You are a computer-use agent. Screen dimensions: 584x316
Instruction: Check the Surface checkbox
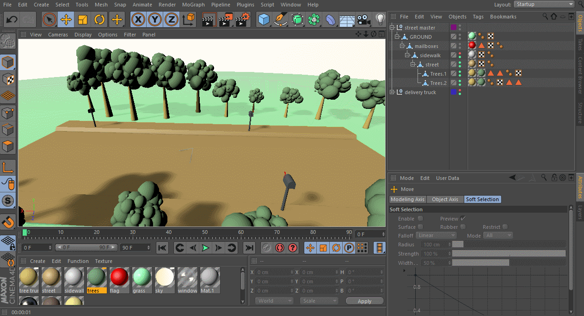pos(420,227)
